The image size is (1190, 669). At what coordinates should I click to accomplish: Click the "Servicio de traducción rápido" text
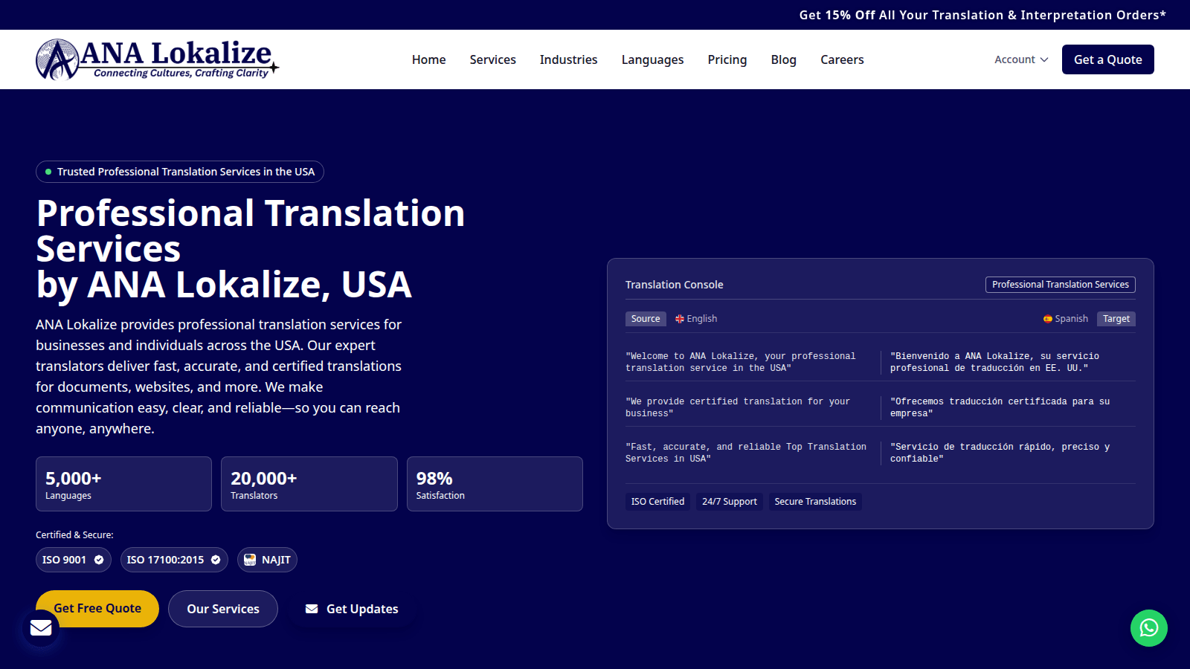[x=1000, y=453]
